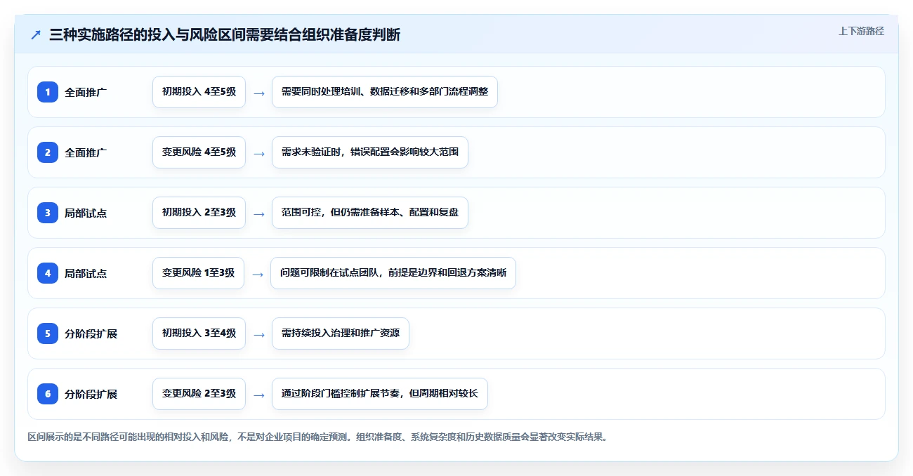This screenshot has height=476, width=913.
Task: Click the 需持续投入治理和推广资源 box
Action: (341, 333)
